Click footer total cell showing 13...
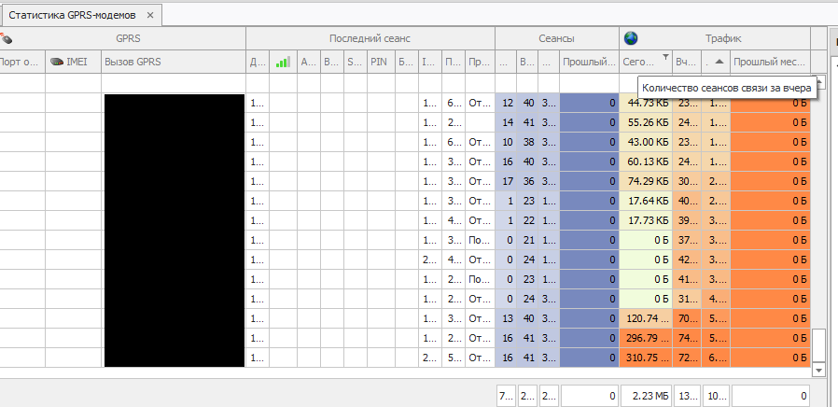838x407 pixels. (687, 396)
